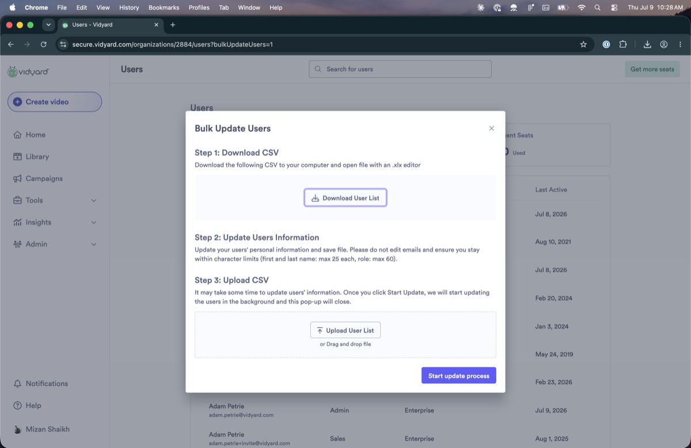Expand the Insights submenu chevron
Screen dimensions: 691x448
coord(94,222)
